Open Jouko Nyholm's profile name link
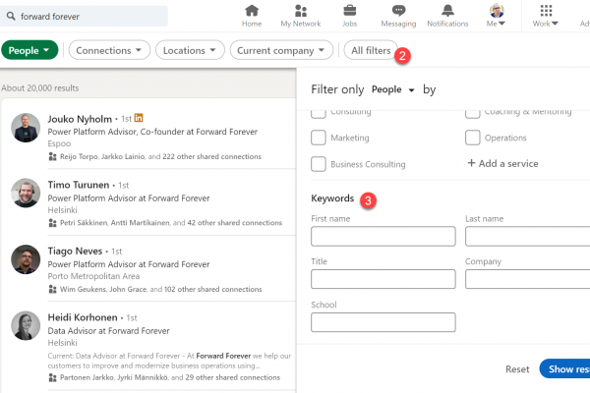Image resolution: width=590 pixels, height=393 pixels. (80, 119)
